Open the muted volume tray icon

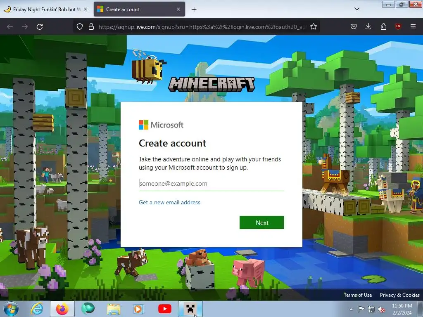381,309
